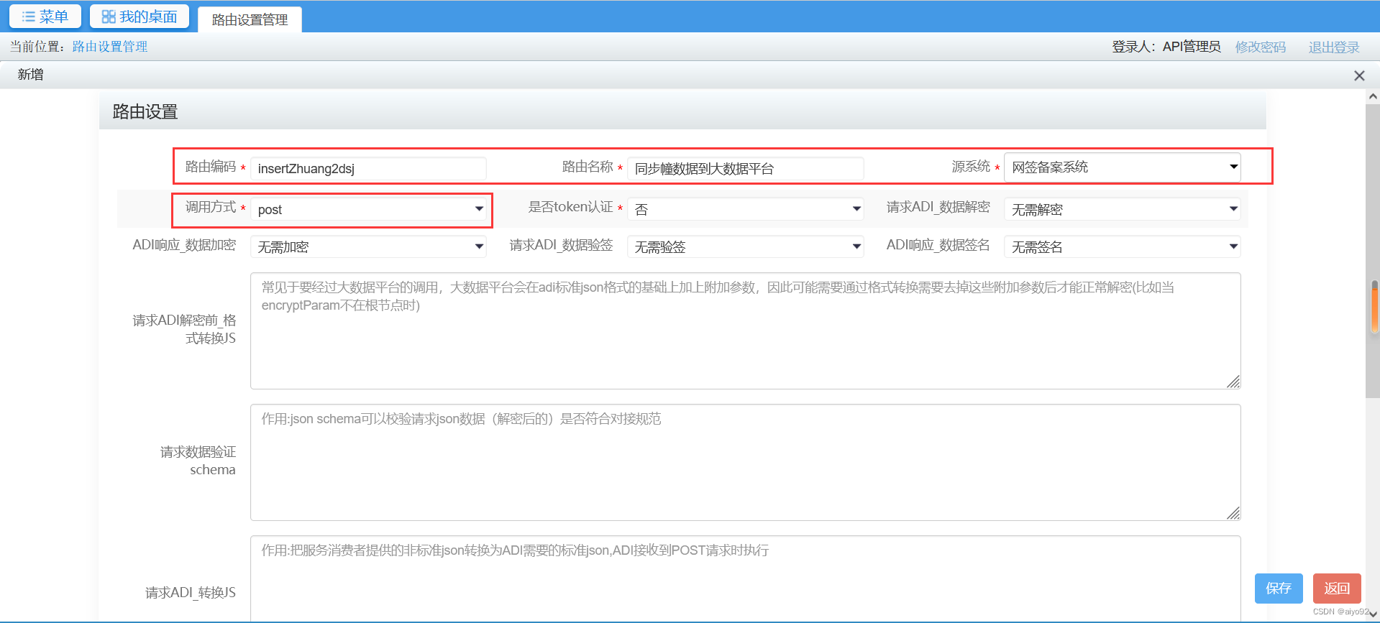Click the 登录人: API管理员 text

pyautogui.click(x=1166, y=47)
